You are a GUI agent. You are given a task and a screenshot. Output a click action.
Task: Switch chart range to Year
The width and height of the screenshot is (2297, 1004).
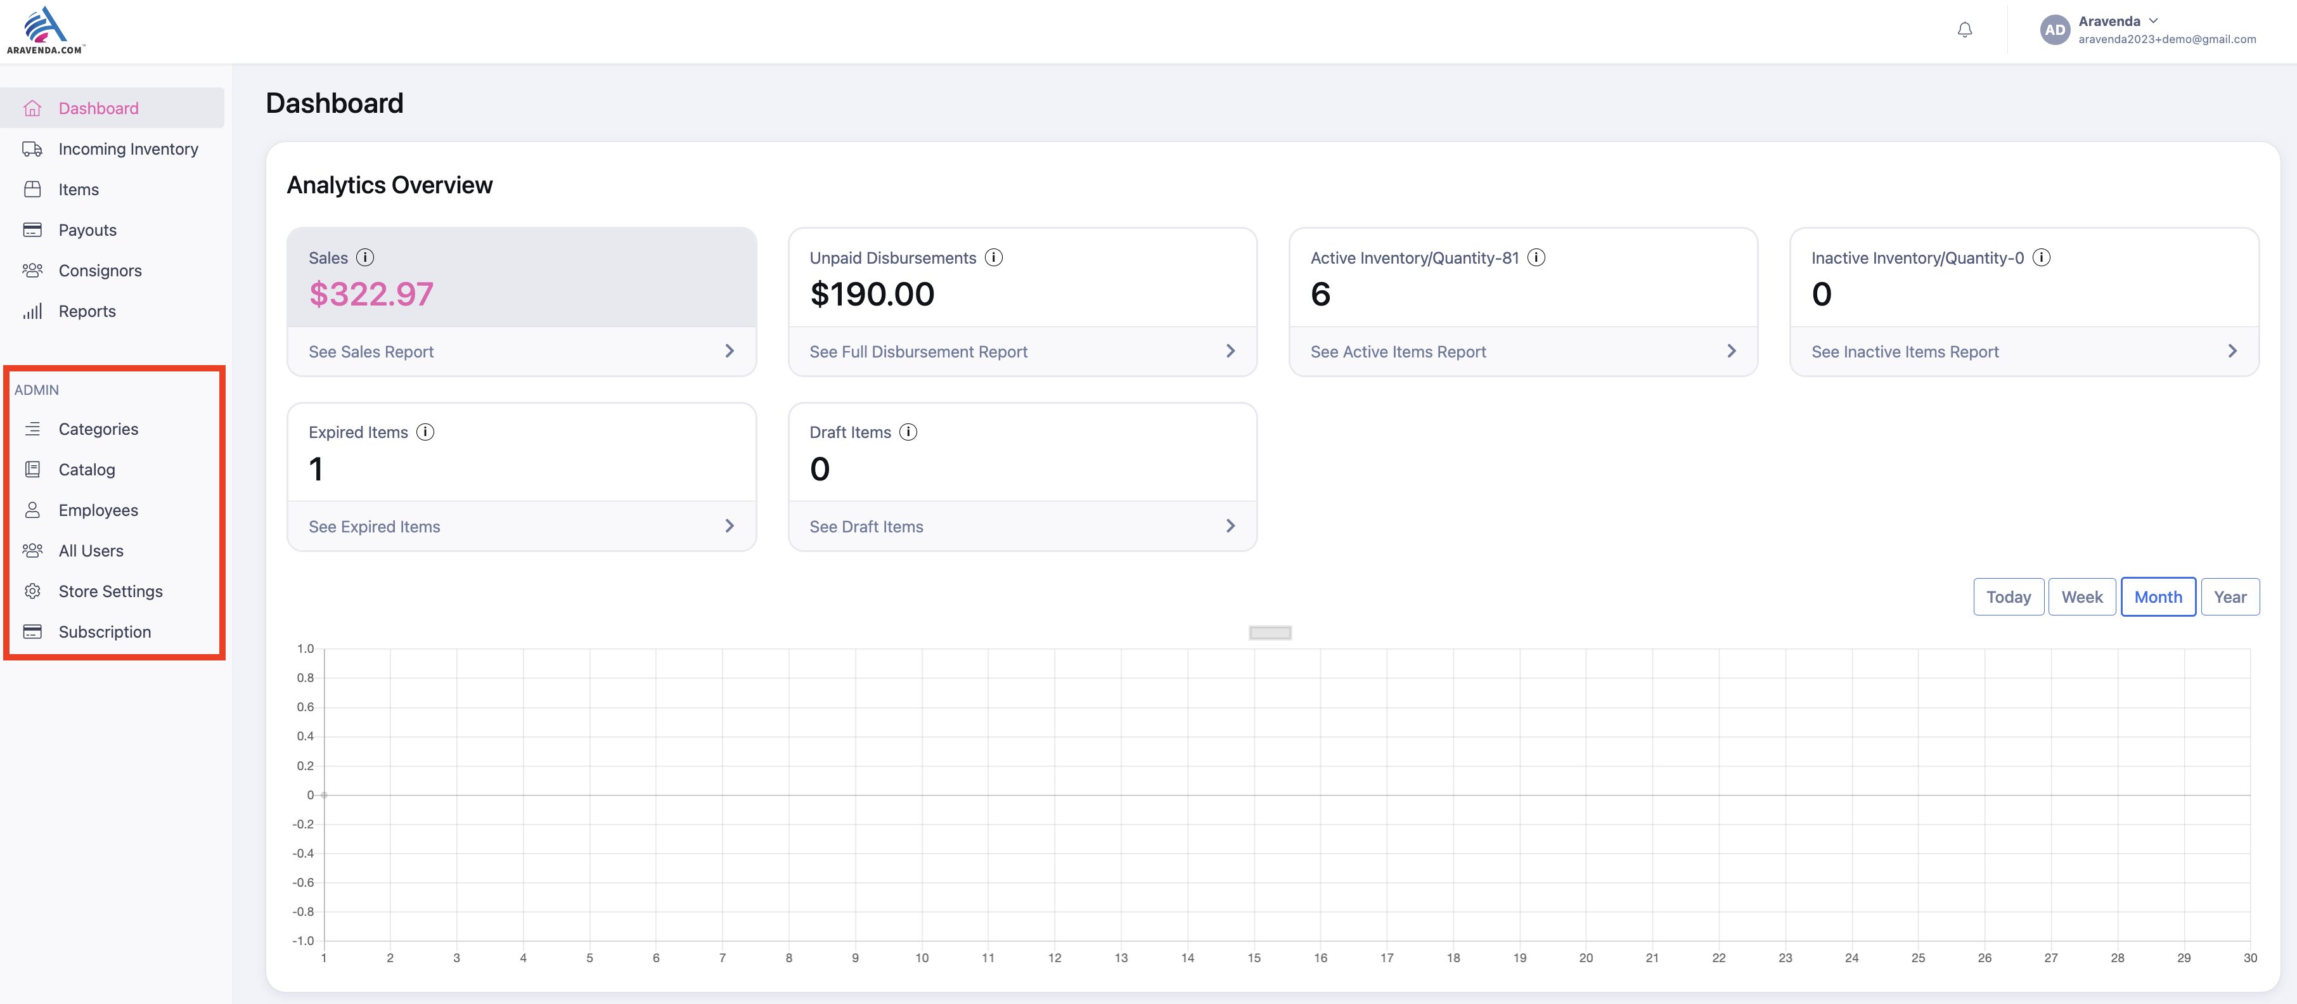click(x=2229, y=598)
